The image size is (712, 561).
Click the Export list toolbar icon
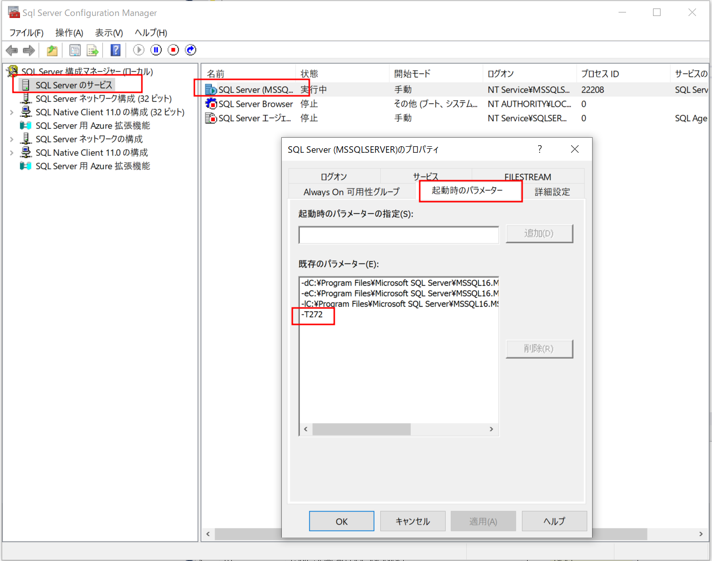(x=92, y=50)
